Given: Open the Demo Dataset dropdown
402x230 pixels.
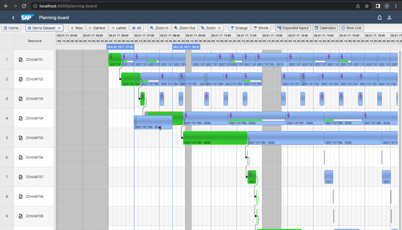Looking at the screenshot, I should tap(44, 28).
